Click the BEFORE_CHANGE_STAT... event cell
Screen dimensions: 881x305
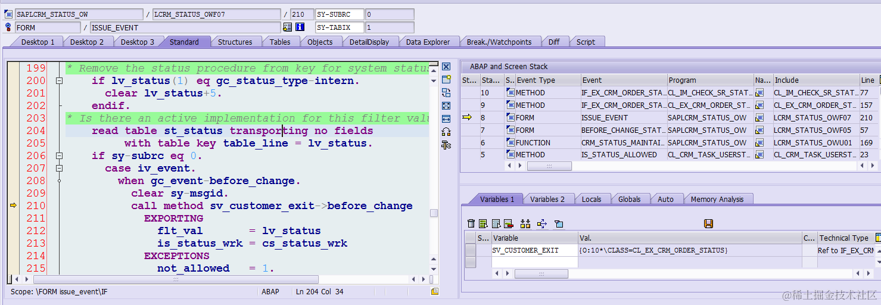[624, 130]
